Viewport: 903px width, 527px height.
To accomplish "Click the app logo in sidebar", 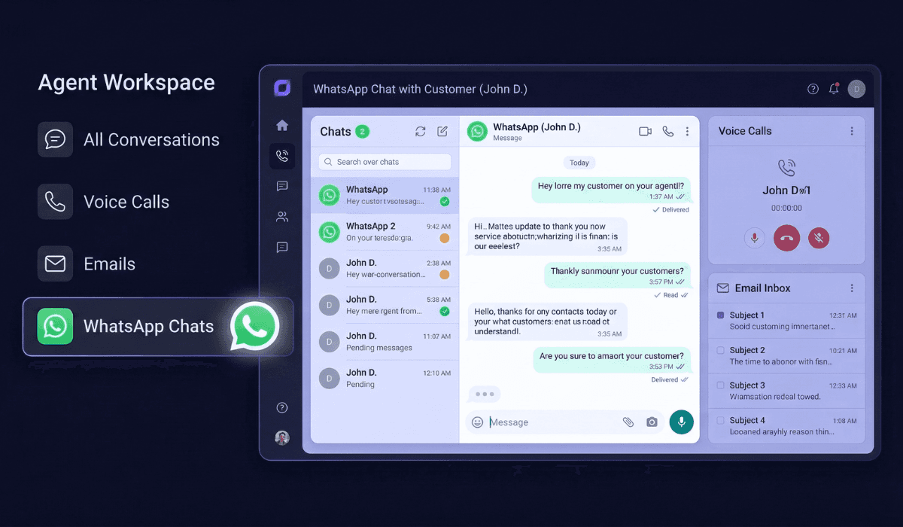I will click(282, 88).
